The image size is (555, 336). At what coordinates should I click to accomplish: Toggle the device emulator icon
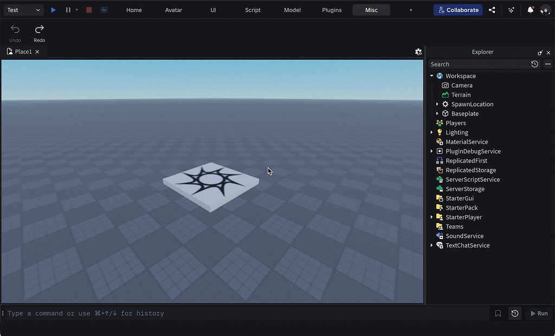coord(104,10)
